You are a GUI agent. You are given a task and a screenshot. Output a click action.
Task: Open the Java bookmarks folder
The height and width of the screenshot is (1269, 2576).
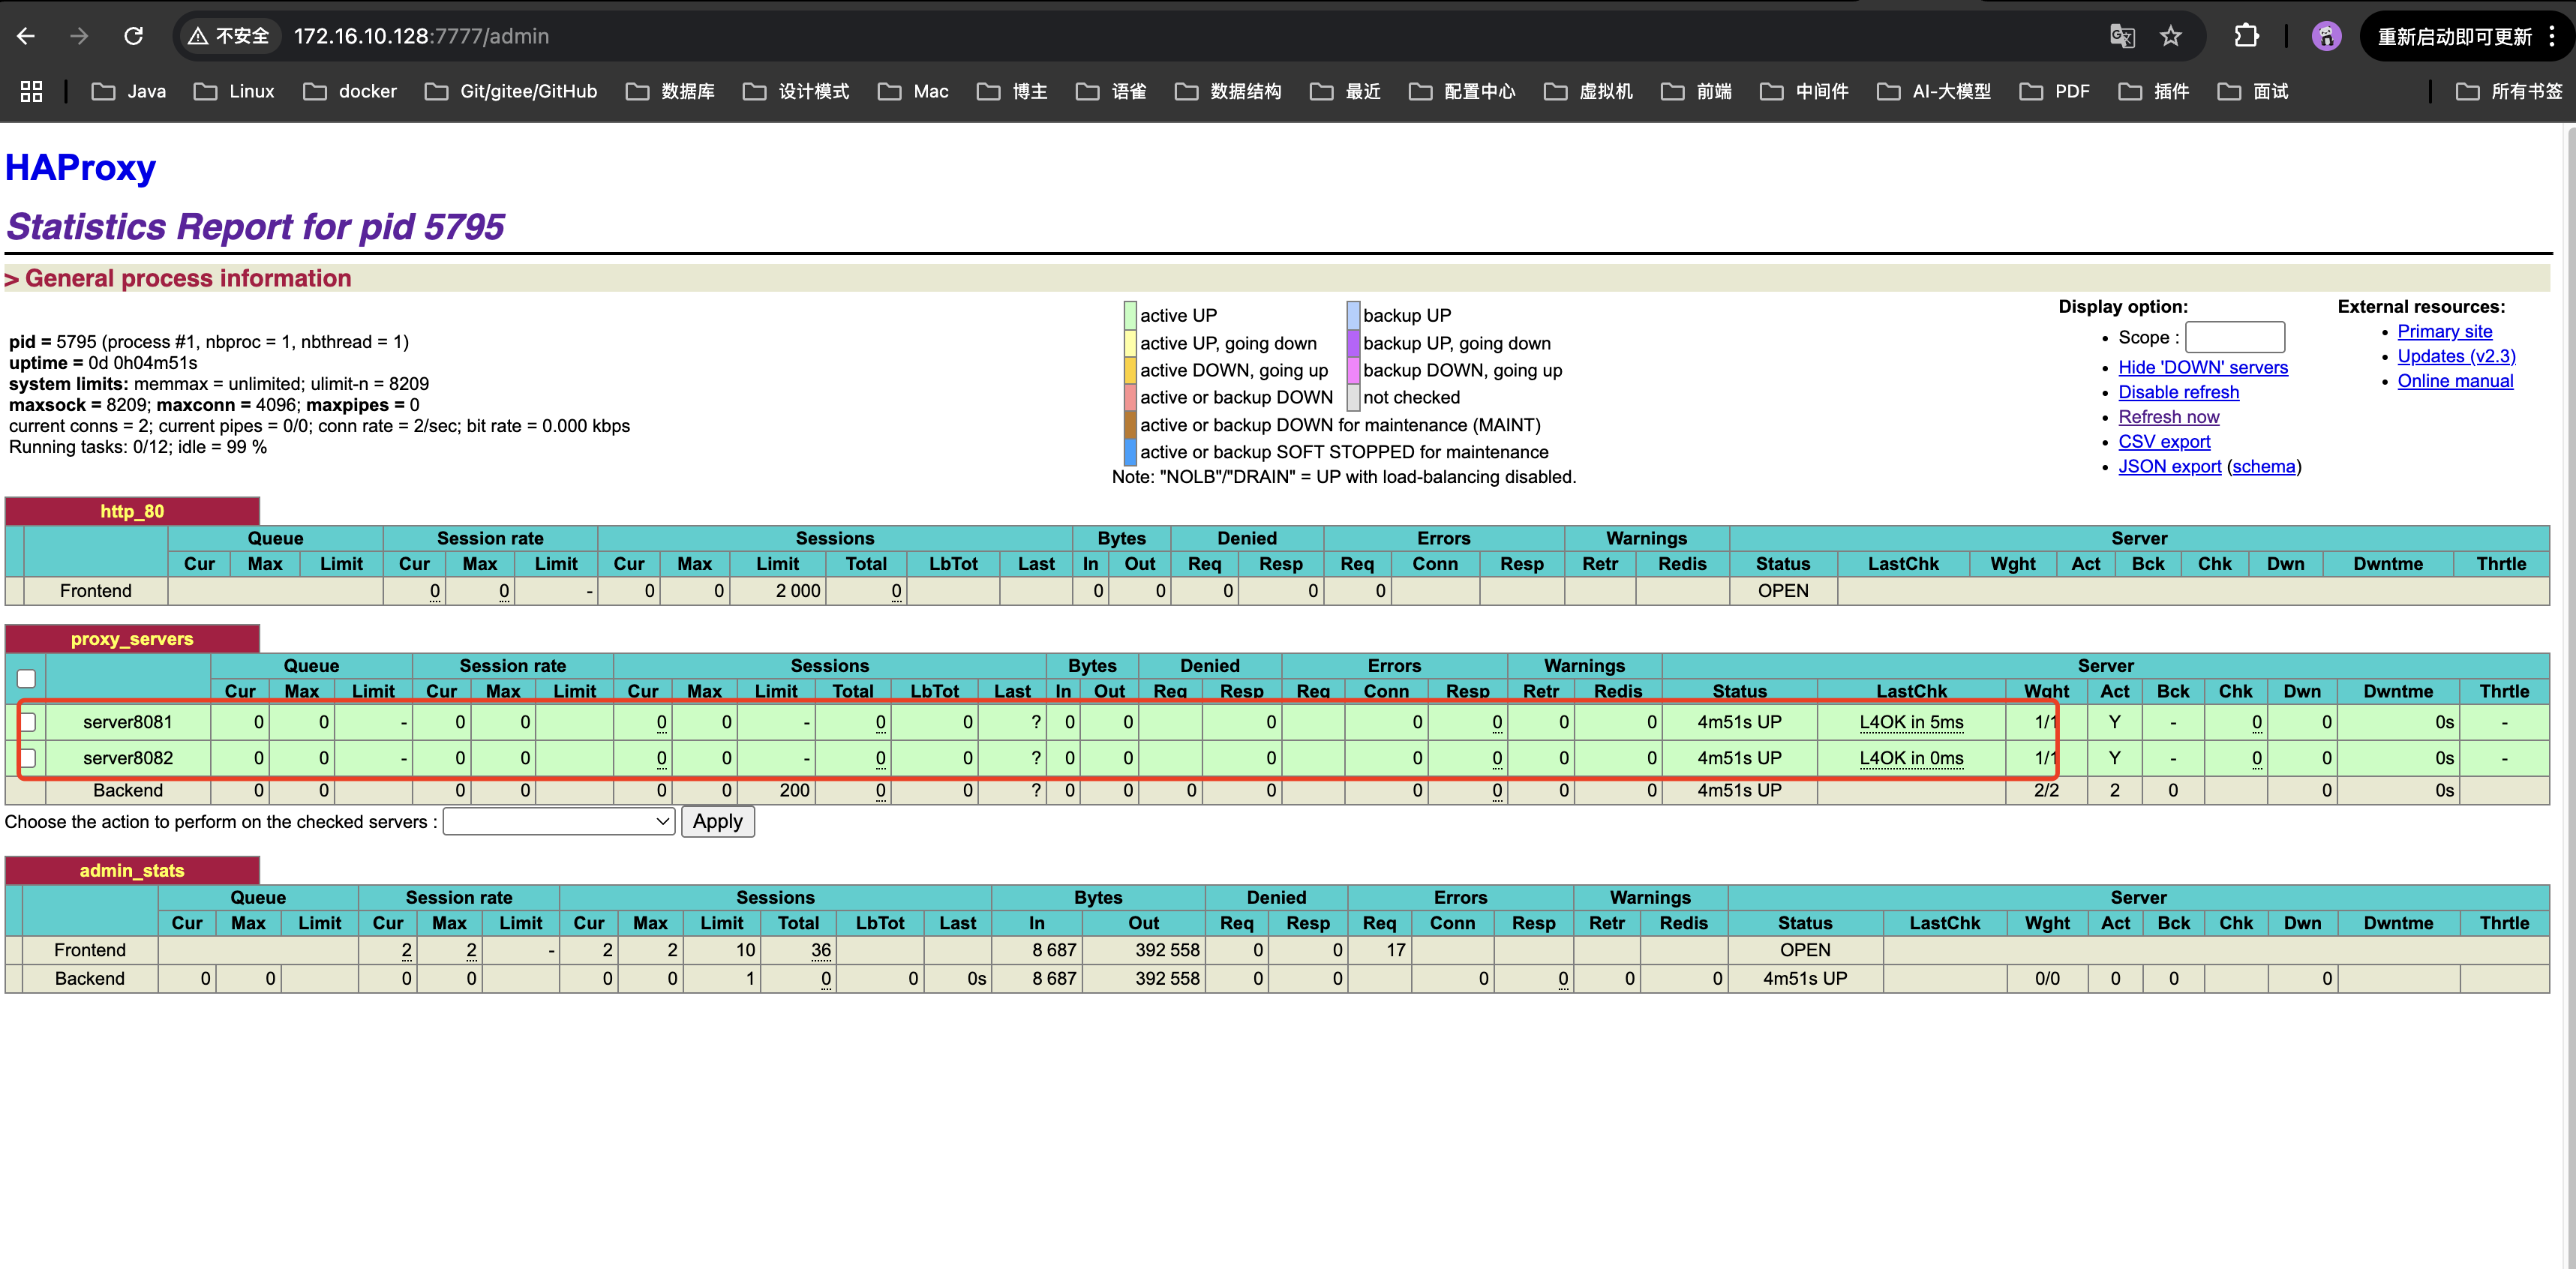129,91
